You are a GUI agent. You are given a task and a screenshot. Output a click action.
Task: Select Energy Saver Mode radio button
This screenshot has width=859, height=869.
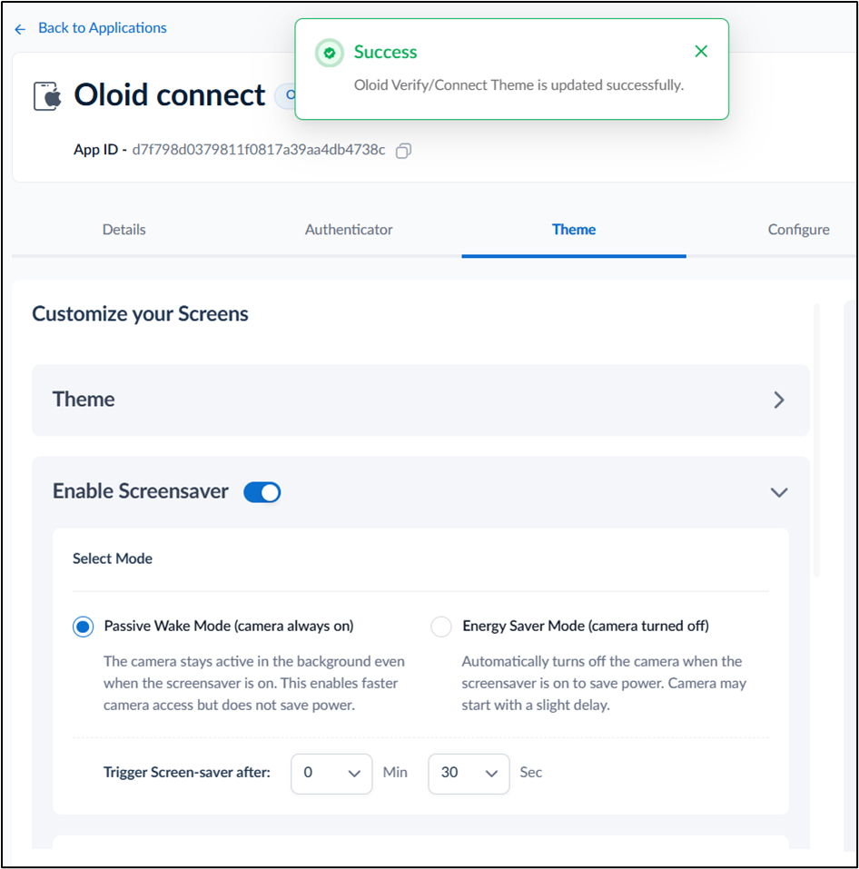tap(441, 627)
